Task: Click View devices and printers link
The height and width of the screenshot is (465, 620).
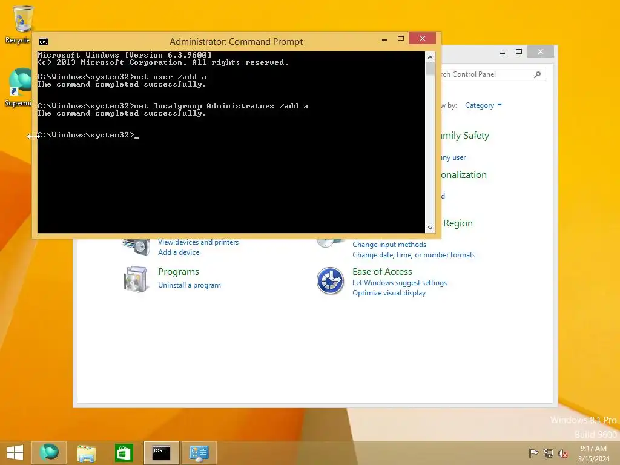Action: click(198, 242)
